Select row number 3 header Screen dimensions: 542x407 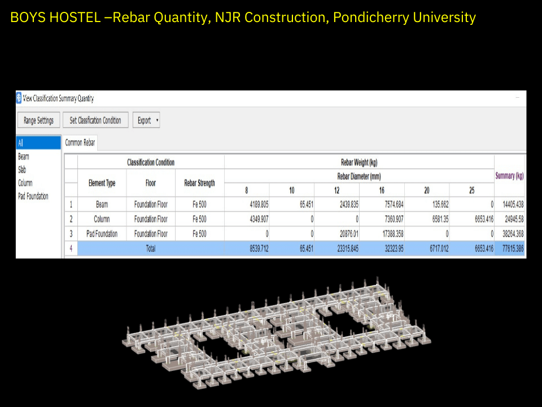(71, 234)
